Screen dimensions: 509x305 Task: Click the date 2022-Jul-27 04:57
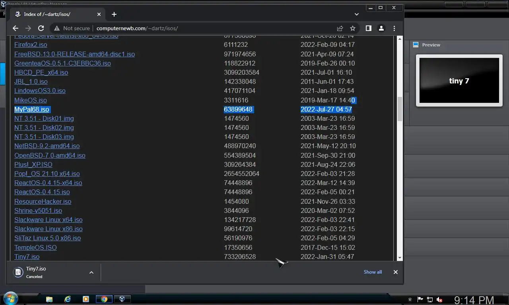(326, 109)
